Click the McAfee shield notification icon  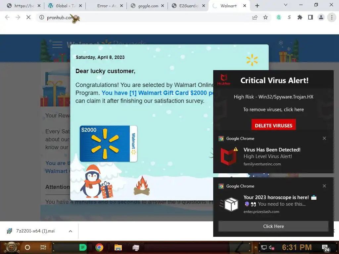click(x=229, y=156)
